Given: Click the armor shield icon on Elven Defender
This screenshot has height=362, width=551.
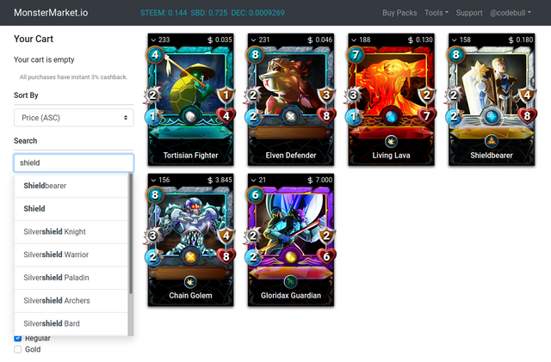Looking at the screenshot, I should (x=326, y=95).
